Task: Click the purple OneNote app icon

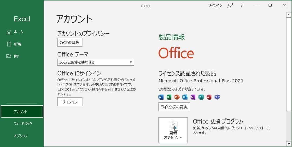Action: click(x=193, y=97)
